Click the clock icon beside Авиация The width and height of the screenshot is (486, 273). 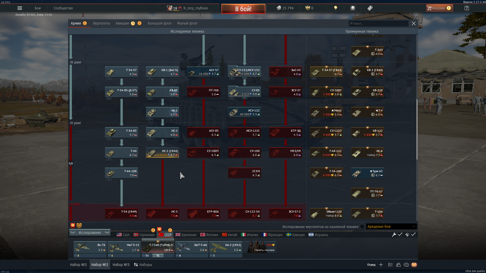tap(133, 23)
